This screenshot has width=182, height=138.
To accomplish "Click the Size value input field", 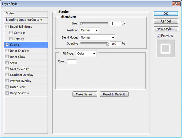I will [115, 24].
